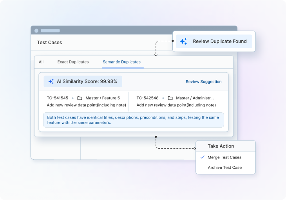Viewport: 286px width, 200px height.
Task: Click the checkmark next to Merge Test Cases
Action: coord(203,157)
